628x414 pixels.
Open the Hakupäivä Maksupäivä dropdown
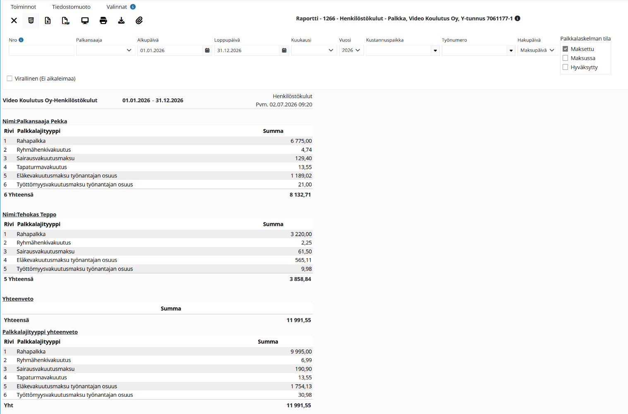(538, 50)
